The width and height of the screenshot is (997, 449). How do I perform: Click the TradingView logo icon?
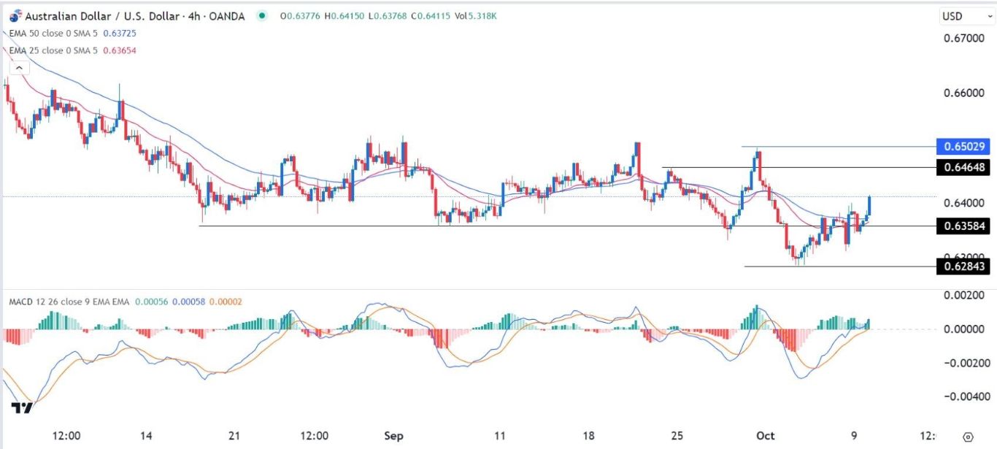point(22,408)
